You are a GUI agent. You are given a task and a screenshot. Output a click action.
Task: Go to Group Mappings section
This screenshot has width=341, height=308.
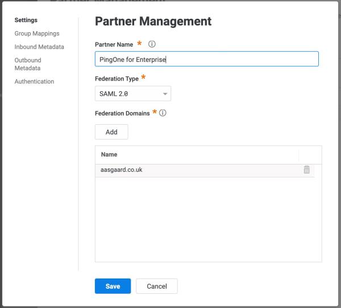coord(37,33)
